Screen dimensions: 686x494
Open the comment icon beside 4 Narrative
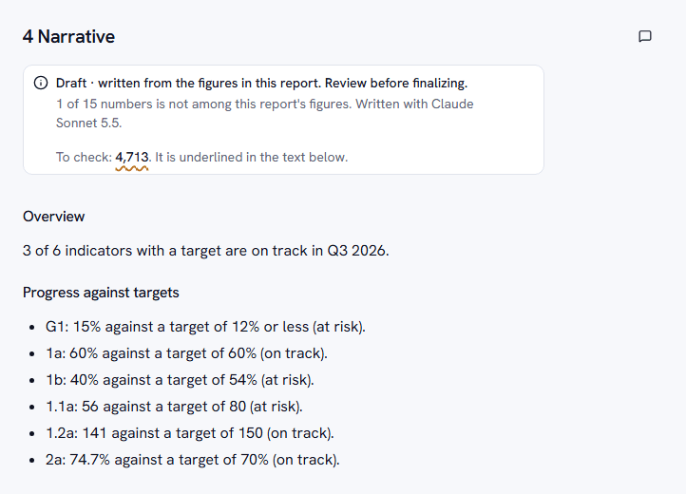click(x=645, y=36)
